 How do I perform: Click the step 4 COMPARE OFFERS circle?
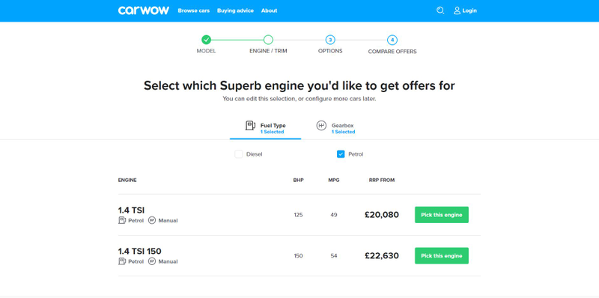[x=392, y=40]
